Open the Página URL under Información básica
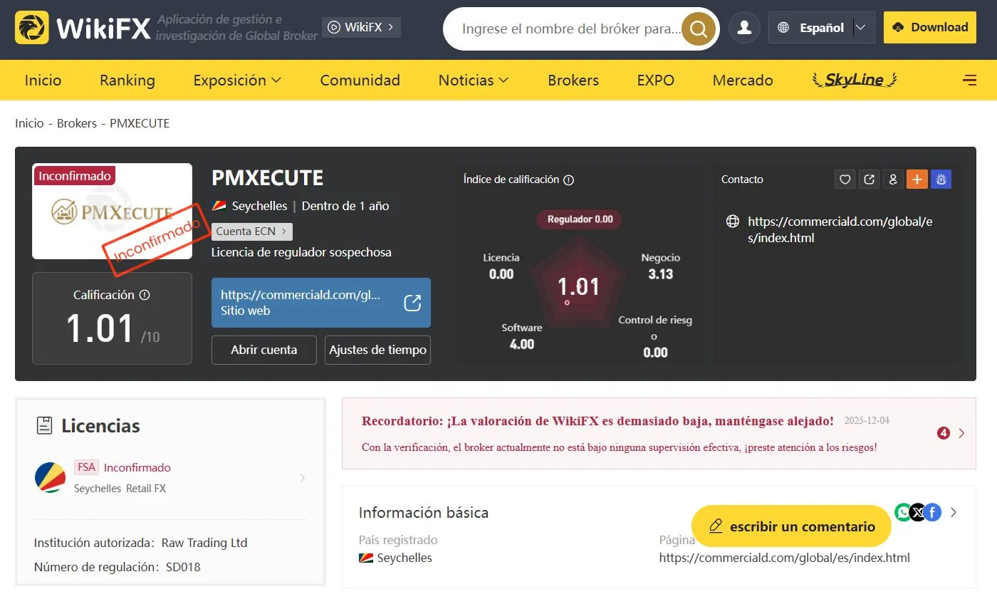997x604 pixels. coord(785,558)
